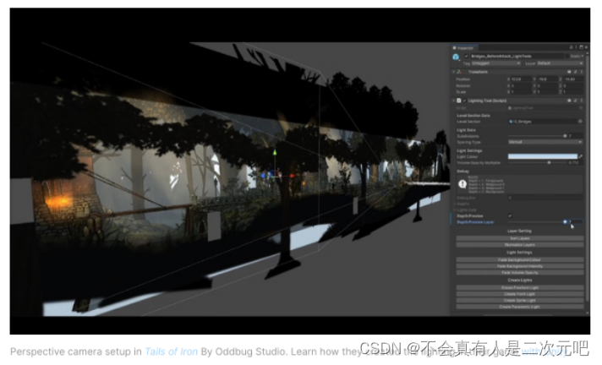Toggle the Depth Preview checkbox
The width and height of the screenshot is (602, 365).
(510, 215)
